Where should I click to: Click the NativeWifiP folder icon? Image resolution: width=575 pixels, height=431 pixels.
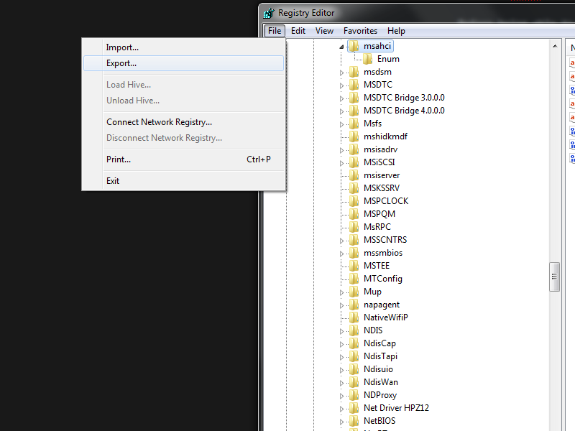[354, 318]
